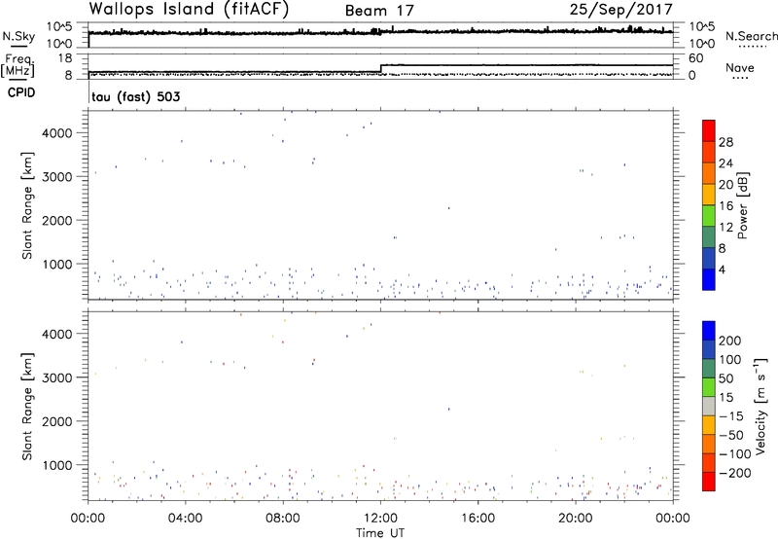Click the 'tau (fast) 503' annotation
The height and width of the screenshot is (539, 778).
pyautogui.click(x=135, y=96)
